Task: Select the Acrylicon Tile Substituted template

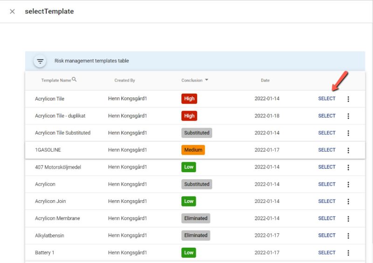Action: coord(327,133)
